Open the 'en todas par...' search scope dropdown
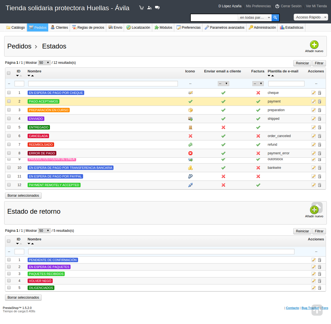Viewport: 331px width, 324px height. (x=255, y=17)
